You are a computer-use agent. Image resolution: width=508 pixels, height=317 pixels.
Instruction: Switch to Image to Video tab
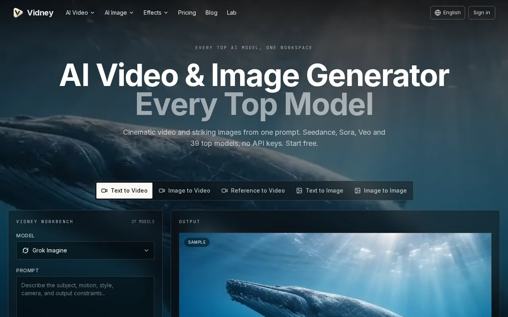coord(185,191)
